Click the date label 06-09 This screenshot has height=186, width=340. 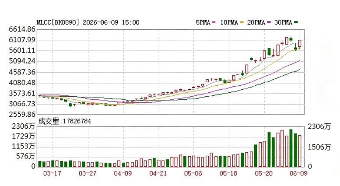click(299, 173)
